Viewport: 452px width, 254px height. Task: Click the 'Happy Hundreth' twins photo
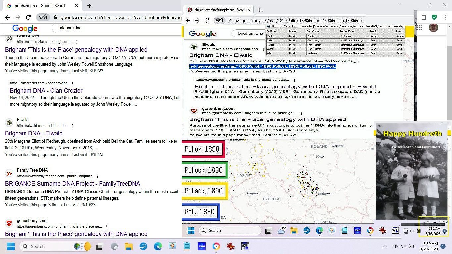pyautogui.click(x=412, y=171)
